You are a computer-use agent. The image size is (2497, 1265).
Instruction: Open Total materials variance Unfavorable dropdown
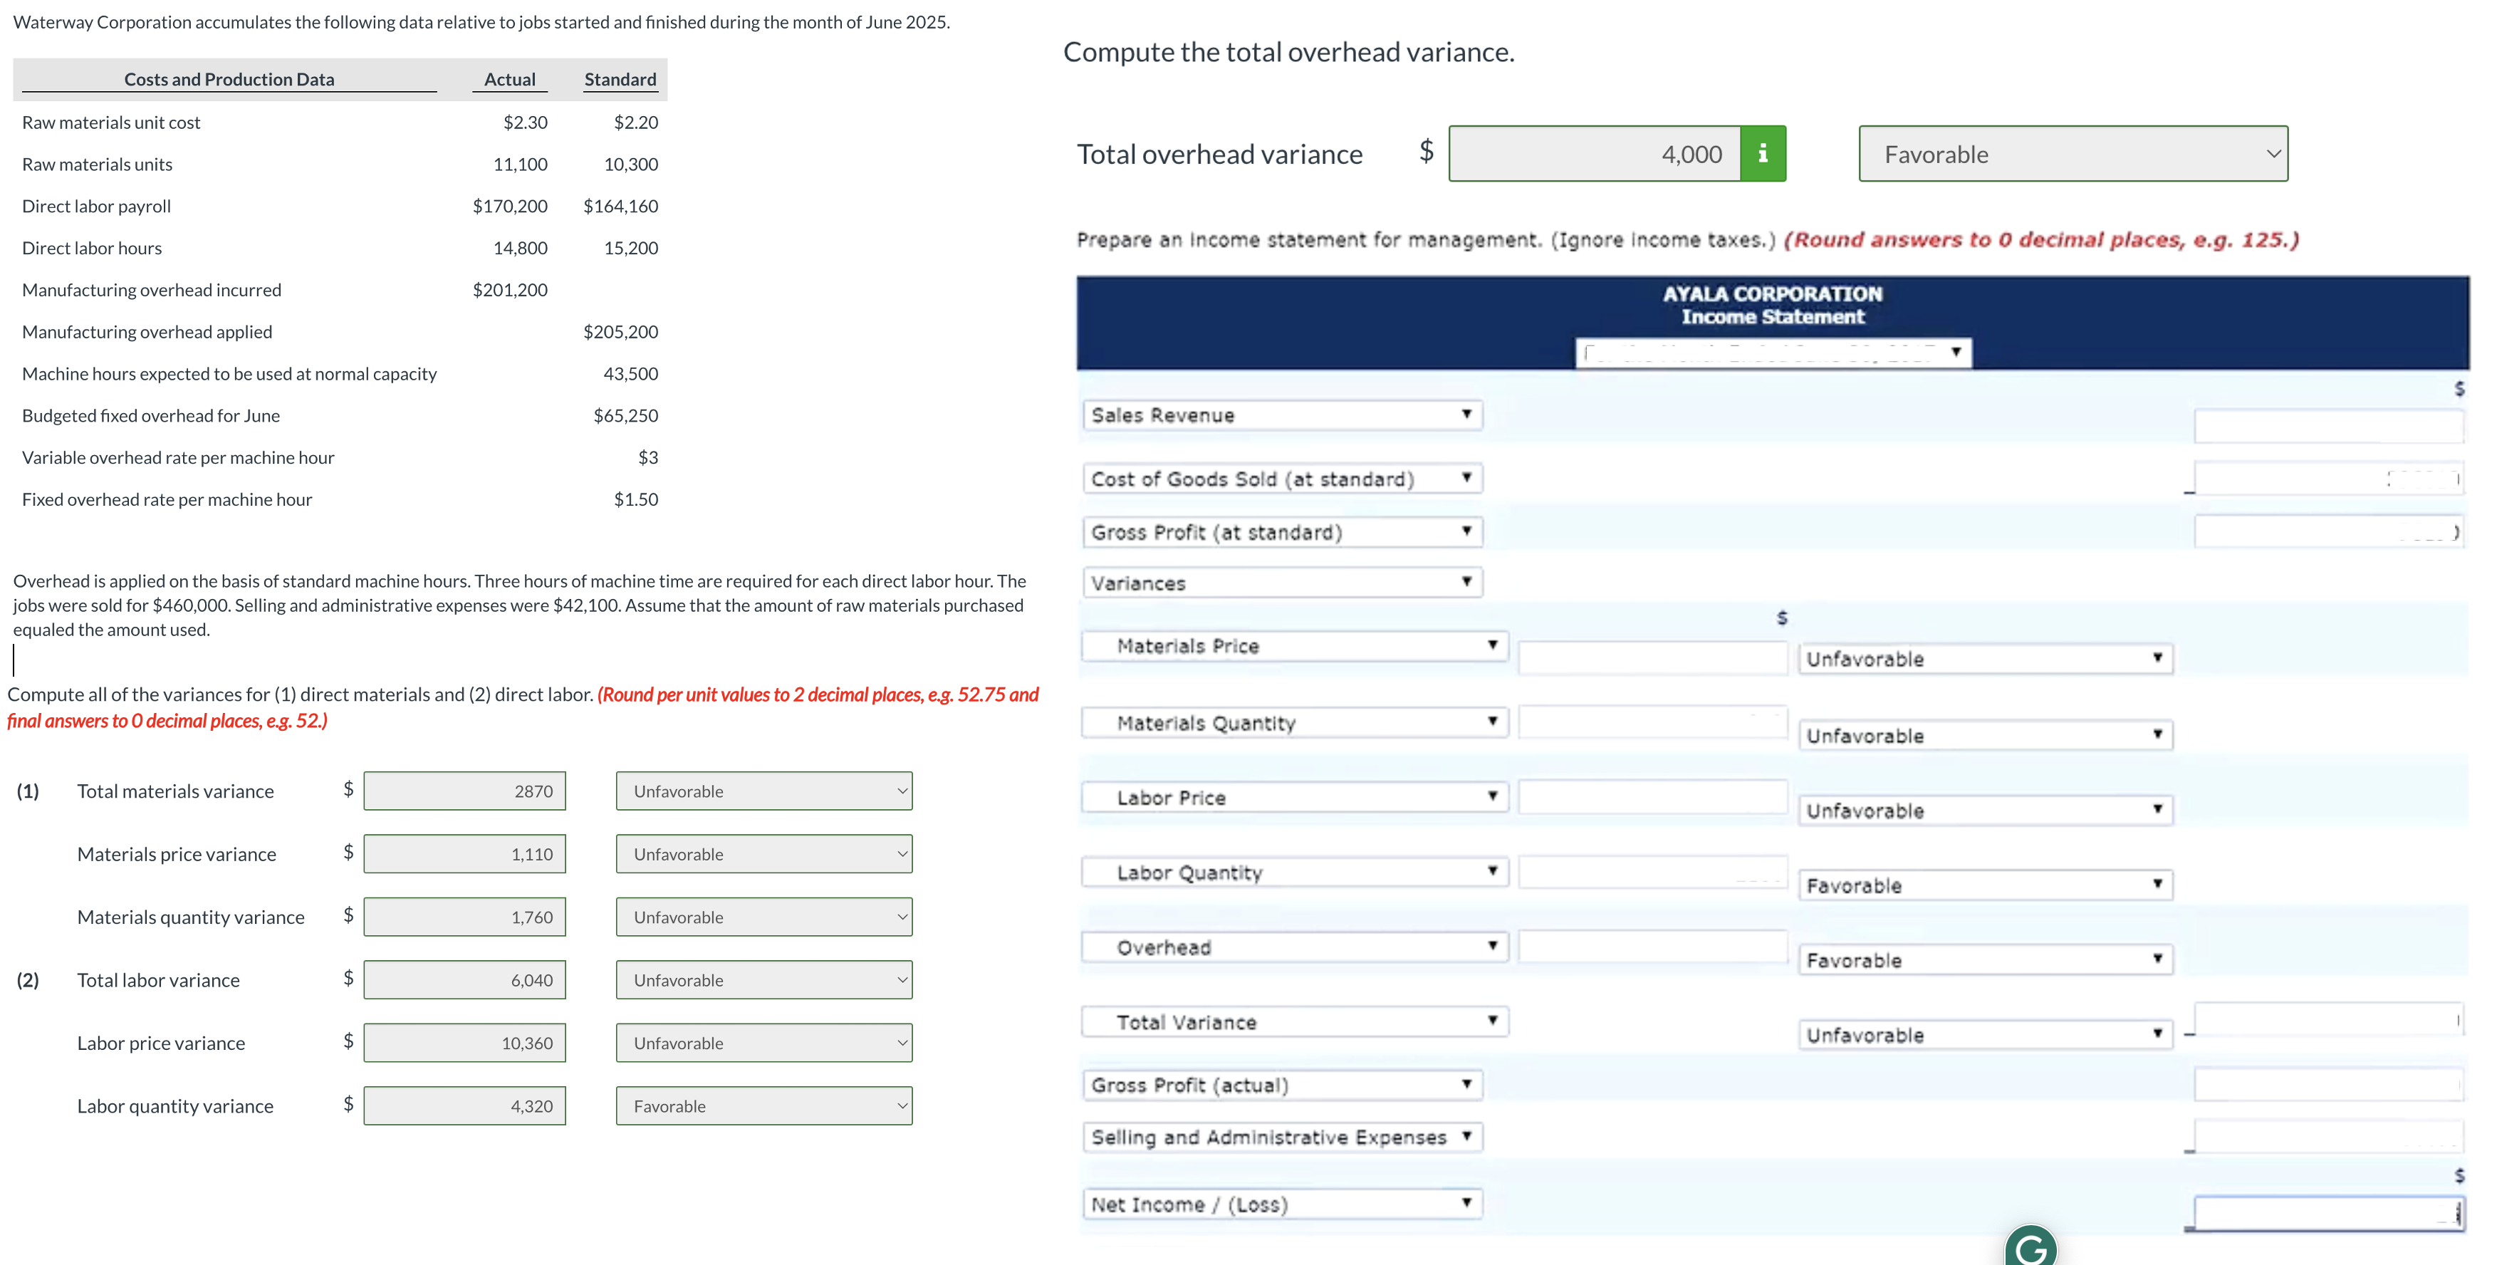coord(763,791)
